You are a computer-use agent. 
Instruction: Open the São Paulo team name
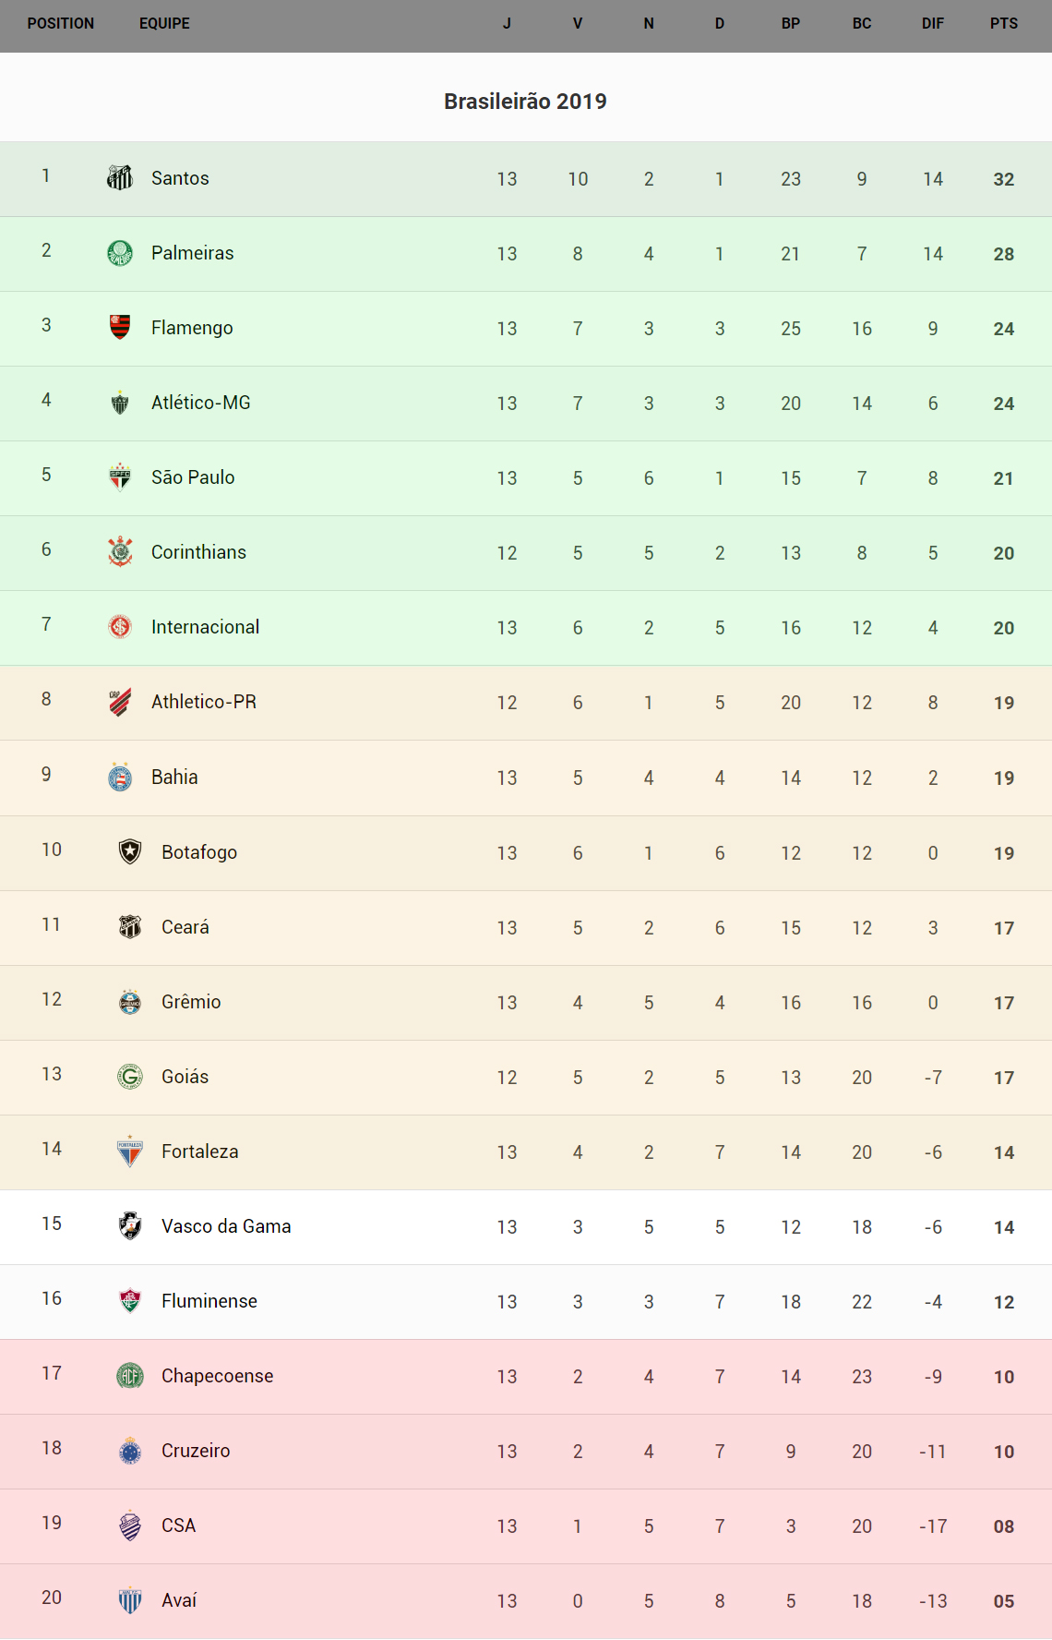coord(193,477)
